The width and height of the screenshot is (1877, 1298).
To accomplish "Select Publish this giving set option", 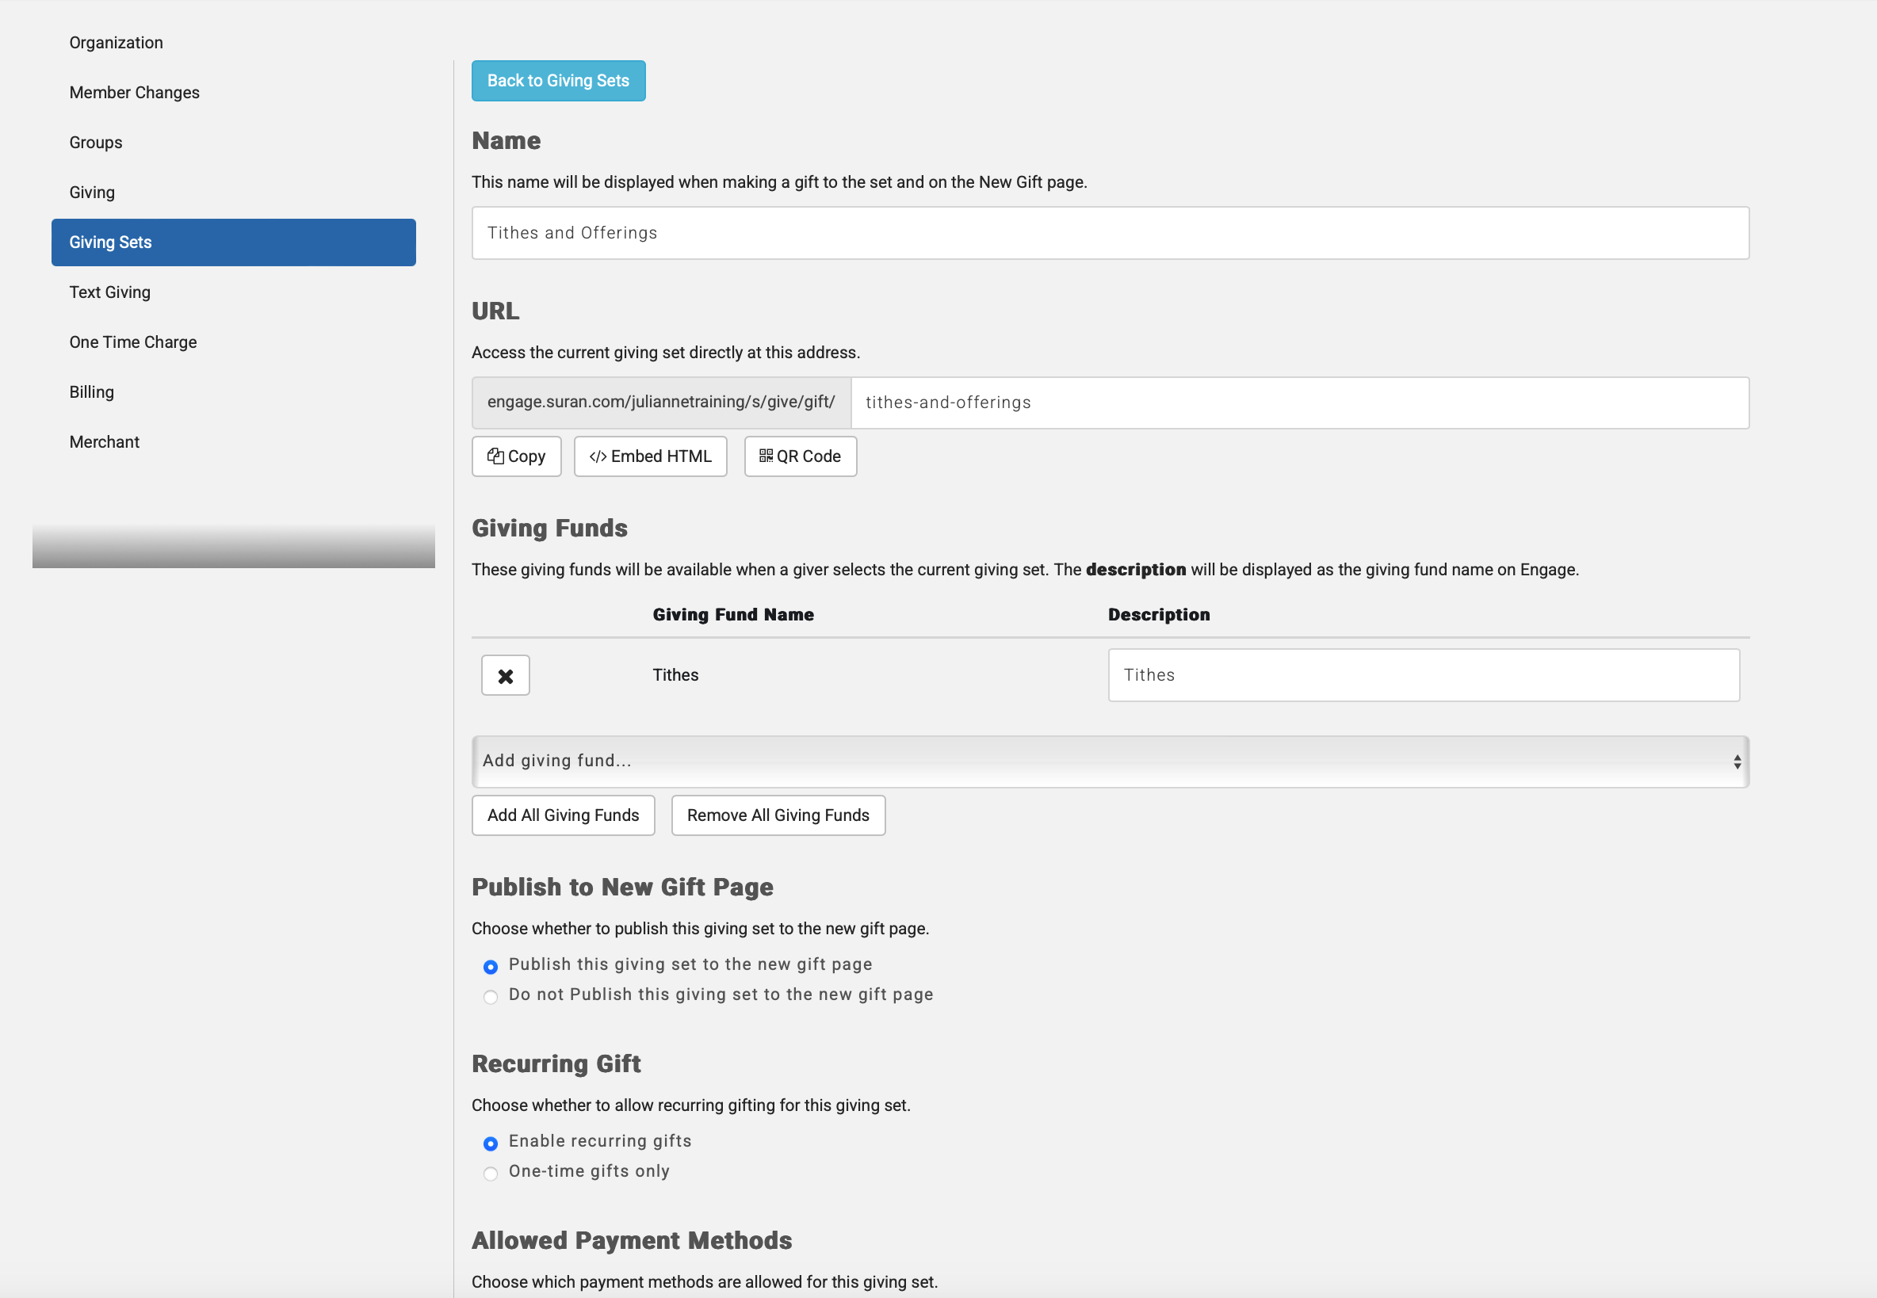I will click(491, 966).
